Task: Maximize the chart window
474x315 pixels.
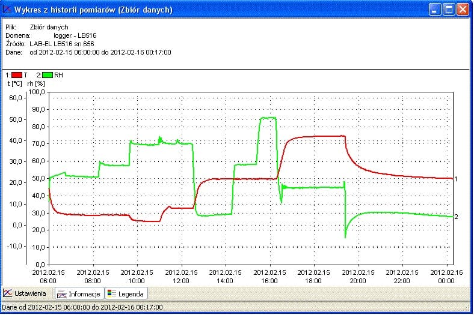Action: (449, 10)
